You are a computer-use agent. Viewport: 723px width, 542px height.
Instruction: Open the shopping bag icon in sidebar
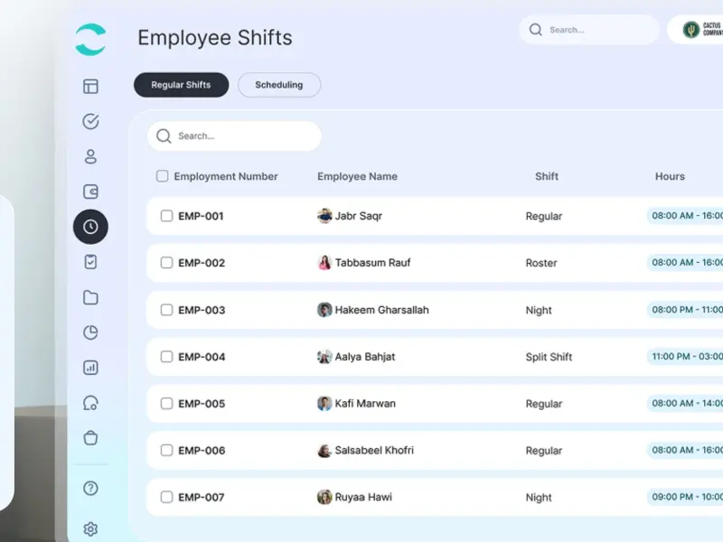90,437
